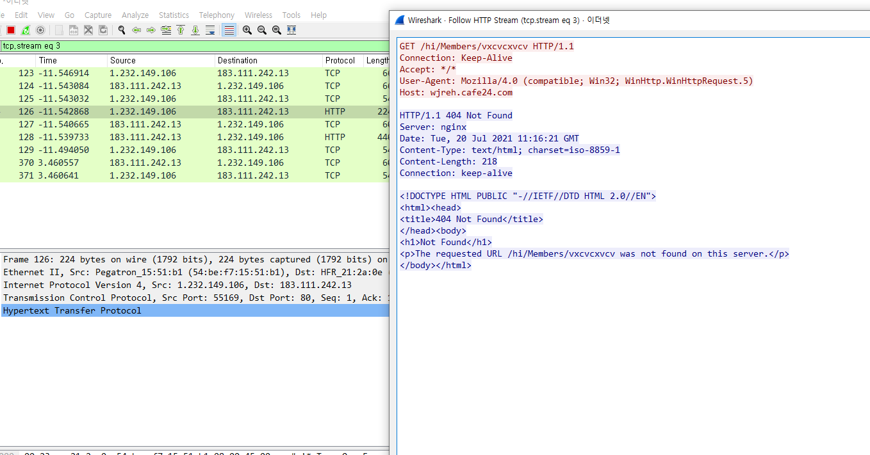Select HTTP packet 128 row
Viewport: 870px width, 455px height.
[x=195, y=137]
